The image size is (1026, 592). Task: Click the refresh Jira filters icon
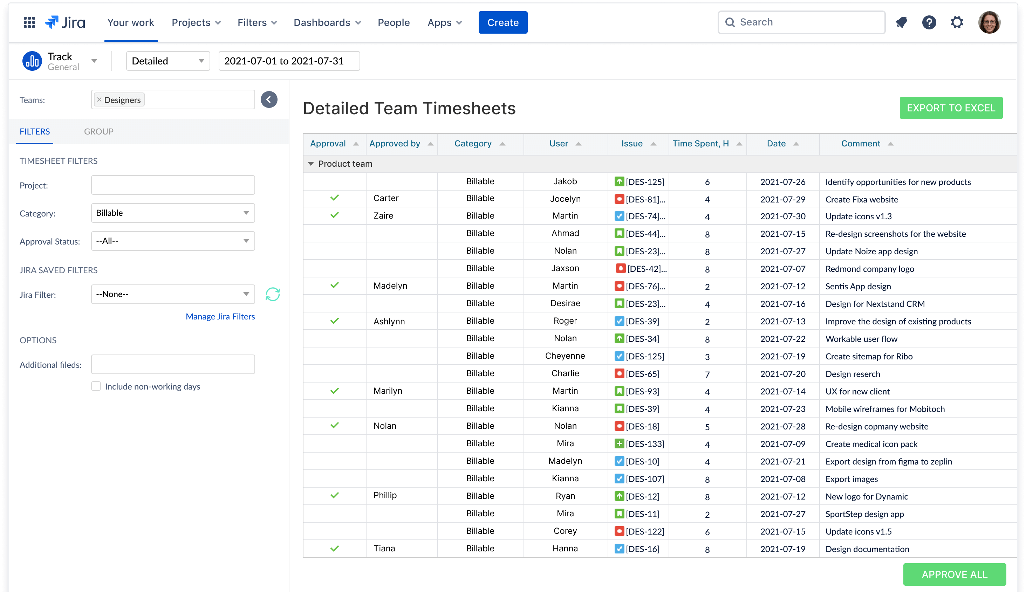click(273, 294)
